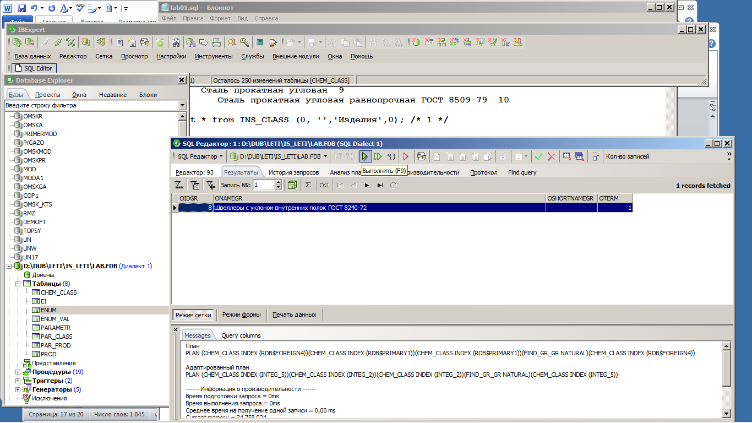Click the Швеллеры с уклоном внутренних полок cell
The image size is (752, 423).
pyautogui.click(x=379, y=208)
